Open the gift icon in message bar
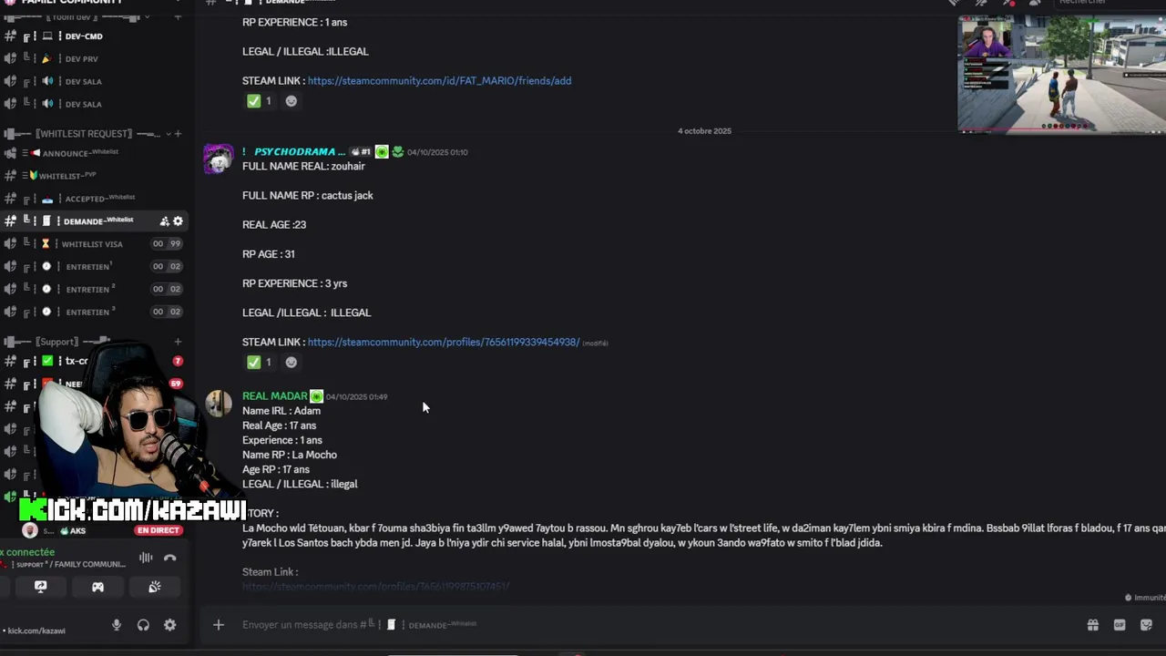 (x=1092, y=625)
